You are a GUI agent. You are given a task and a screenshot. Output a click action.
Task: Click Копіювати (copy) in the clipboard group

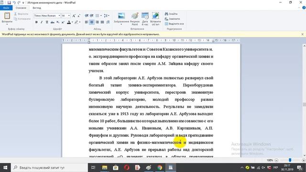click(22, 19)
